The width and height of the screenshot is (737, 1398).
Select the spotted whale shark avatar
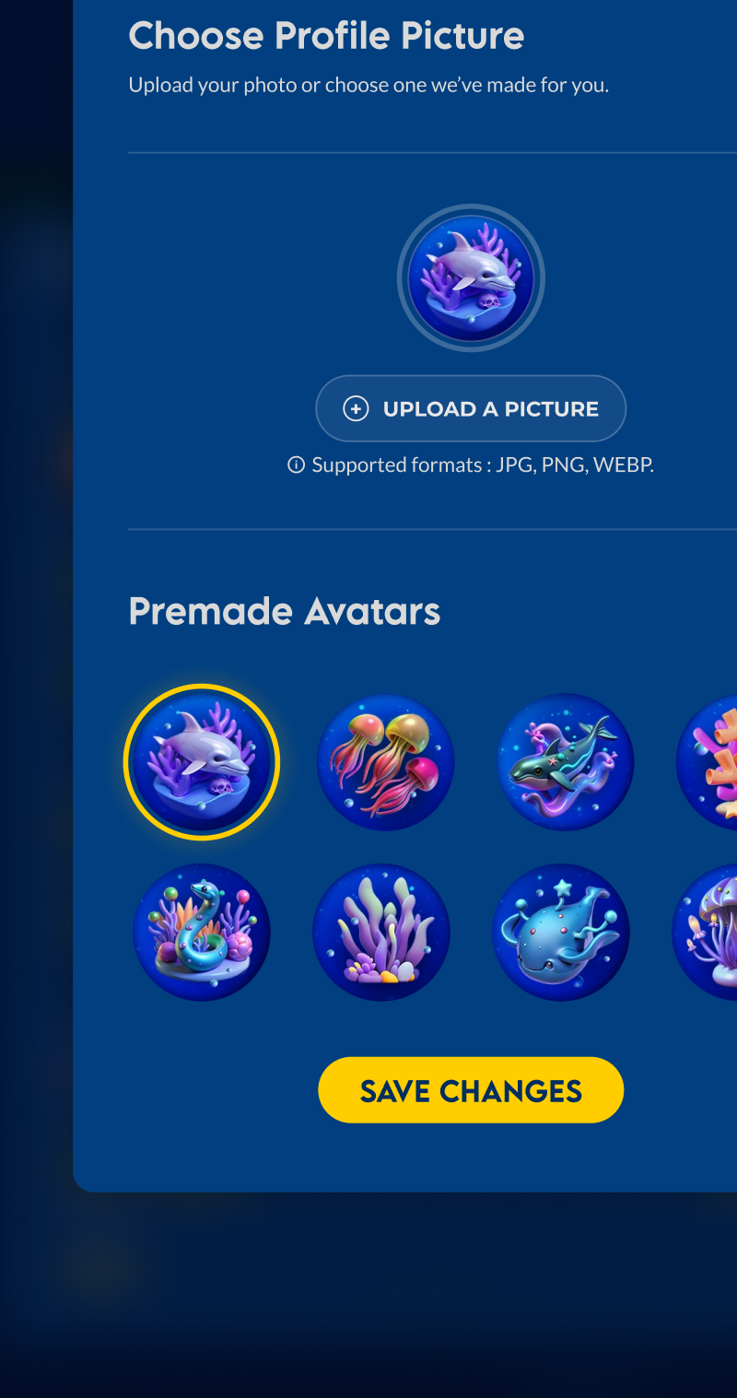561,932
